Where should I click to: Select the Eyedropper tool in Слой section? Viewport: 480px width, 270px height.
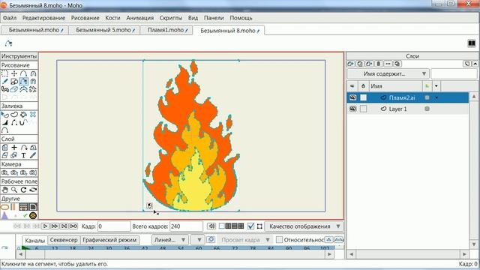[33, 155]
